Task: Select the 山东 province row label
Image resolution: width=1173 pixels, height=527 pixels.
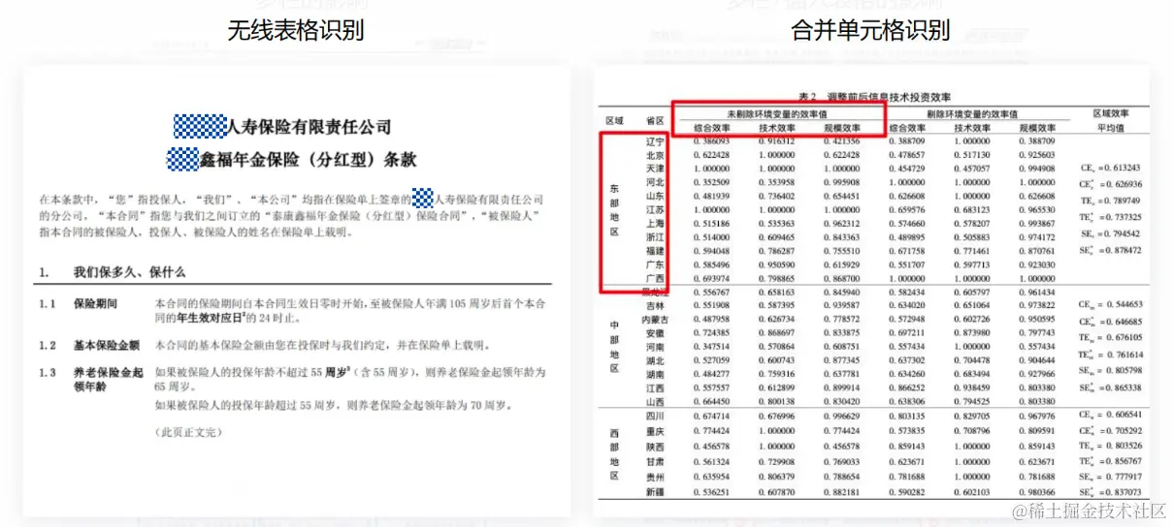Action: tap(655, 196)
